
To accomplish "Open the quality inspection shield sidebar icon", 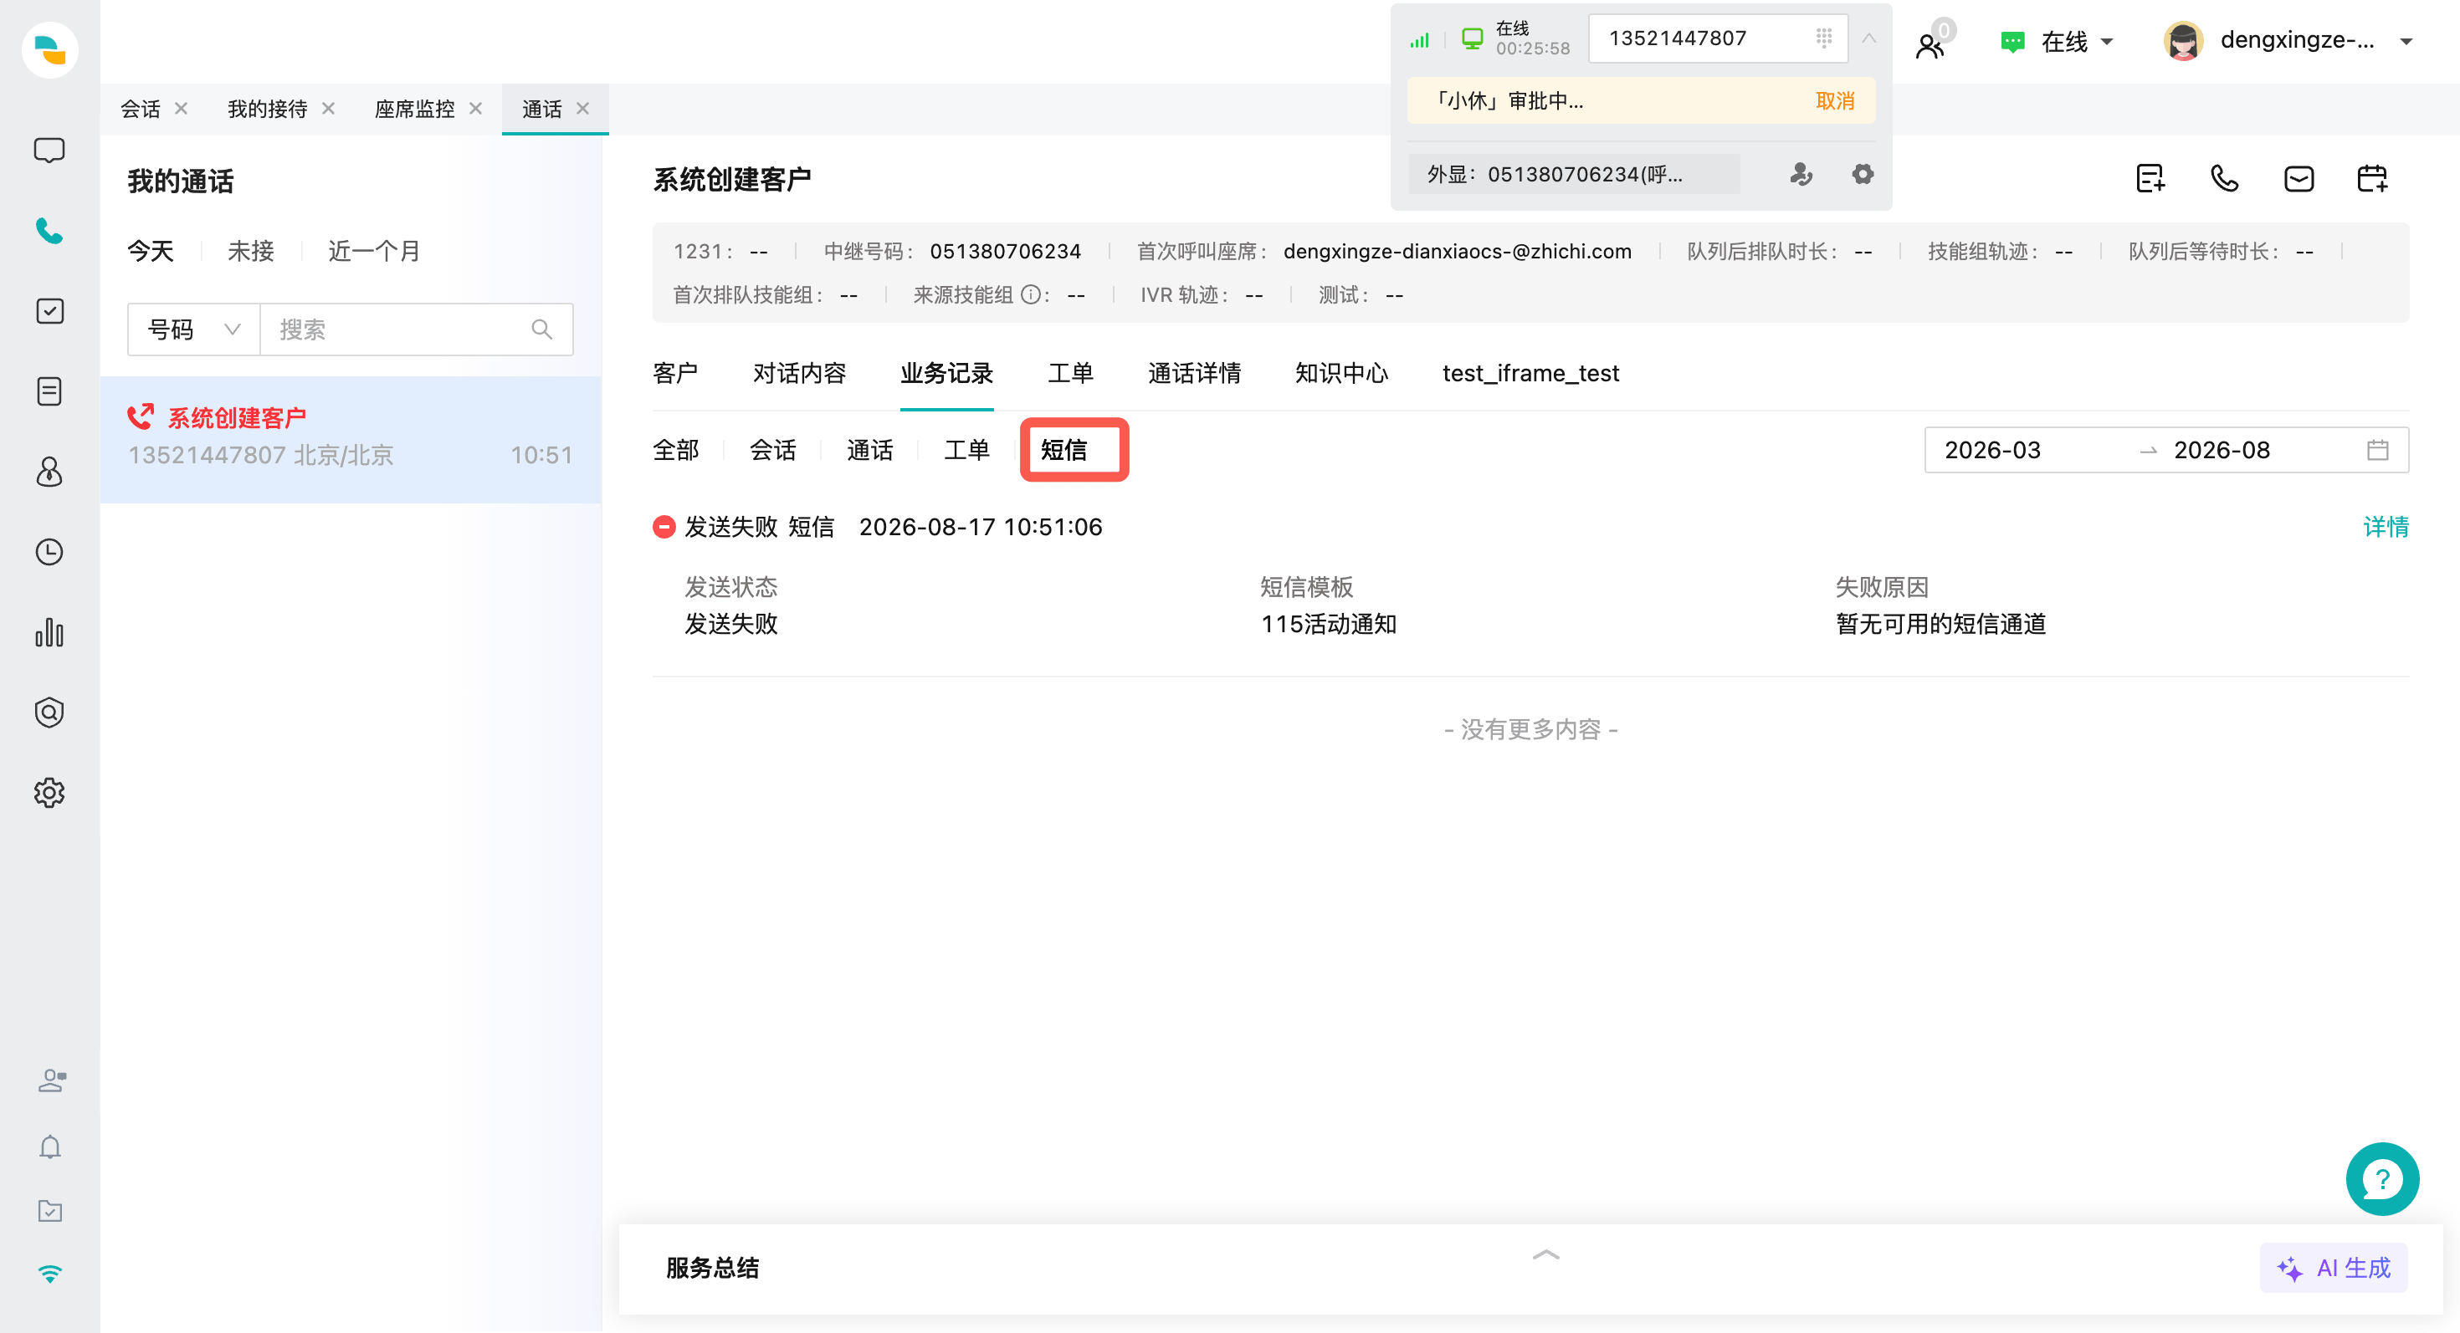I will [49, 712].
